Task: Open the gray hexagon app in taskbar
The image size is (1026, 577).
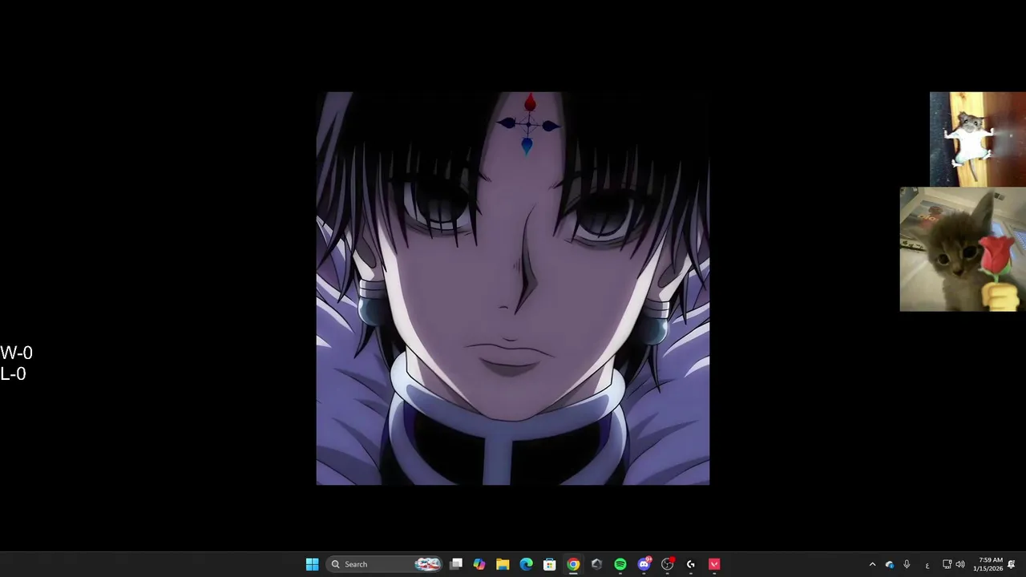Action: click(x=596, y=564)
